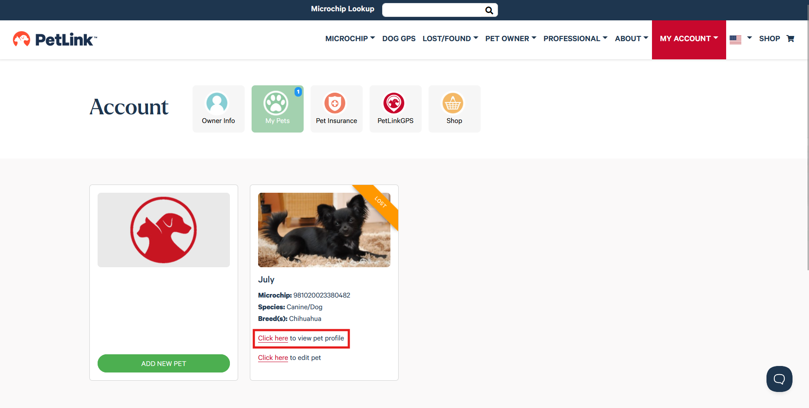Image resolution: width=809 pixels, height=408 pixels.
Task: Expand the LOST/FOUND menu
Action: click(450, 39)
